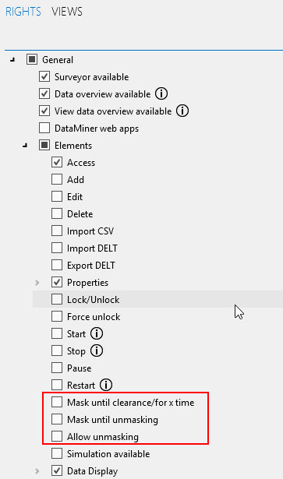The height and width of the screenshot is (479, 283).
Task: Click the Simulation available label
Action: pos(108,453)
